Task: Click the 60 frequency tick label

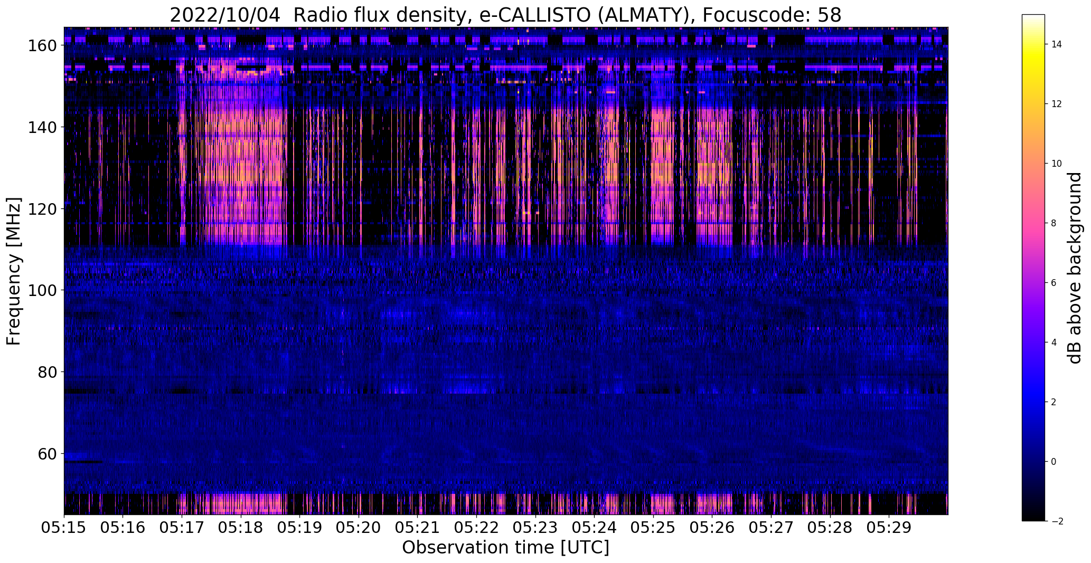Action: [x=48, y=453]
